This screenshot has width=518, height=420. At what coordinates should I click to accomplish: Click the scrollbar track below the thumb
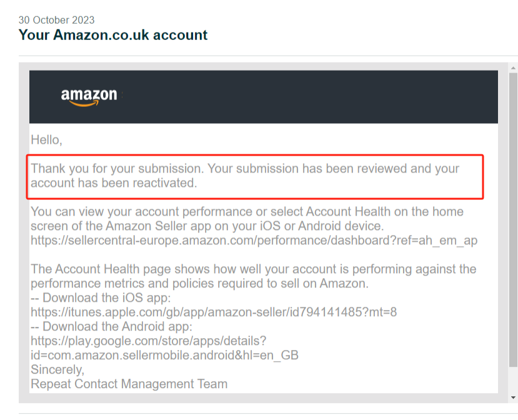pos(513,380)
